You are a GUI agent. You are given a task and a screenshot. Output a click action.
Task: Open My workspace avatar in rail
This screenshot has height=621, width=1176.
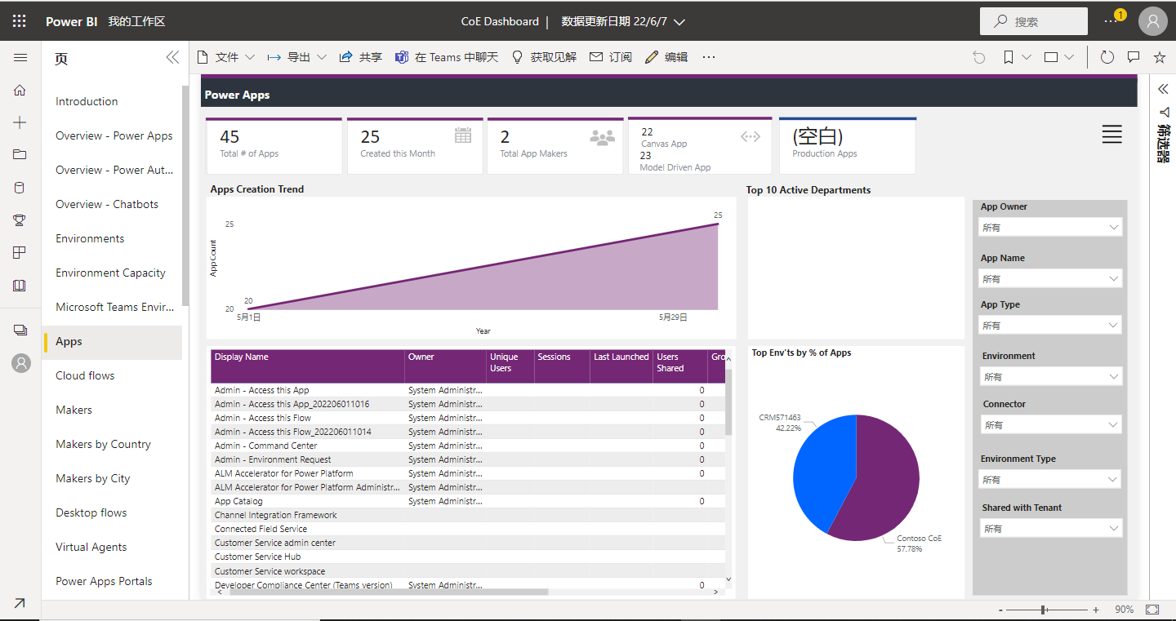coord(20,363)
